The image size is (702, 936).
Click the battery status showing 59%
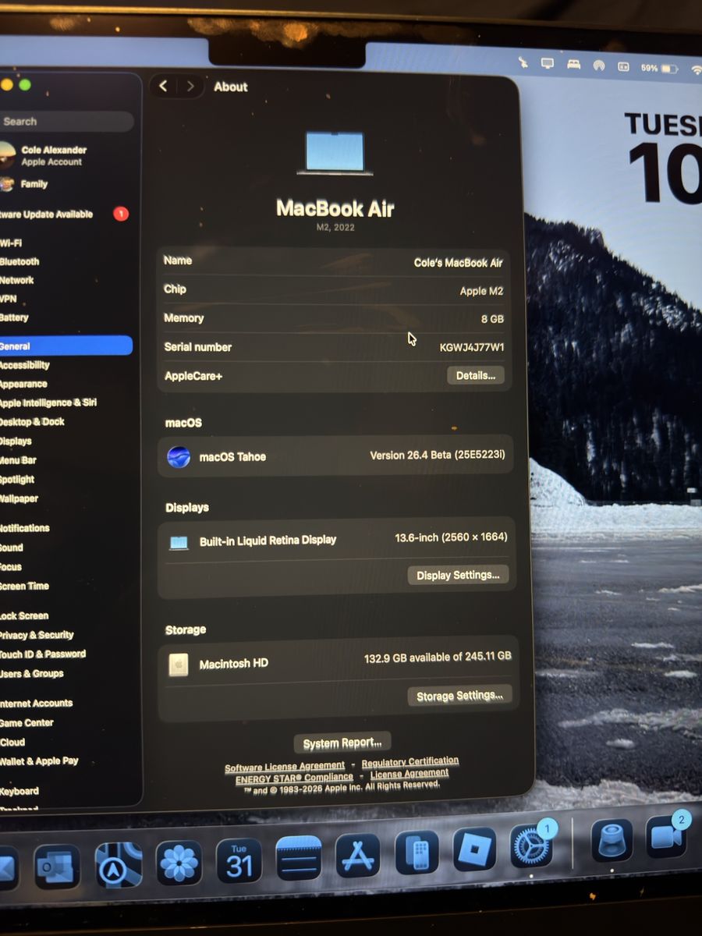660,69
